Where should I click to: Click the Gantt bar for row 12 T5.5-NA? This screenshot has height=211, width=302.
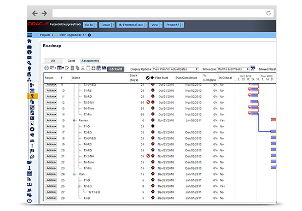254,102
